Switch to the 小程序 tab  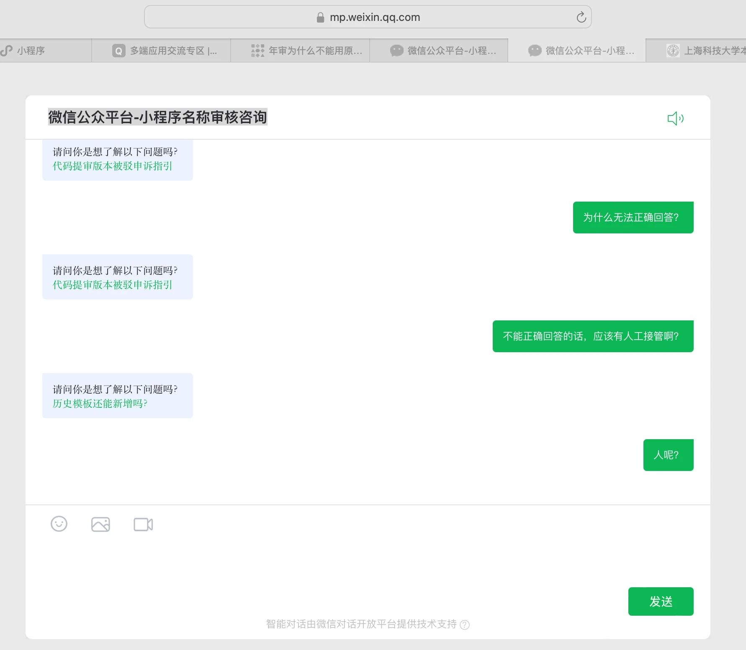point(46,51)
